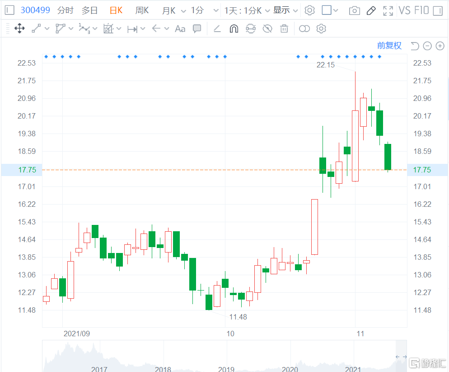
Task: Open drawing toolbar settings gear
Action: click(x=321, y=29)
